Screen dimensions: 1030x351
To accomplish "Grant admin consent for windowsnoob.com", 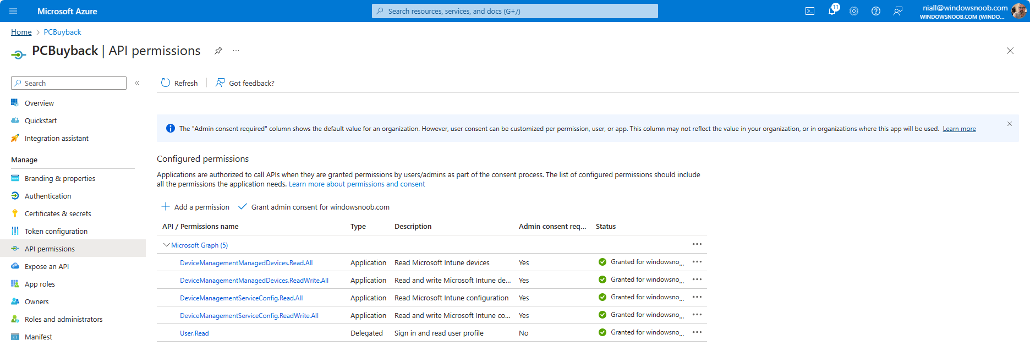I will [x=314, y=207].
